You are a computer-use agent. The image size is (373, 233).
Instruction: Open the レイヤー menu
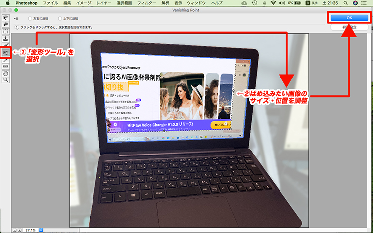tap(104, 3)
